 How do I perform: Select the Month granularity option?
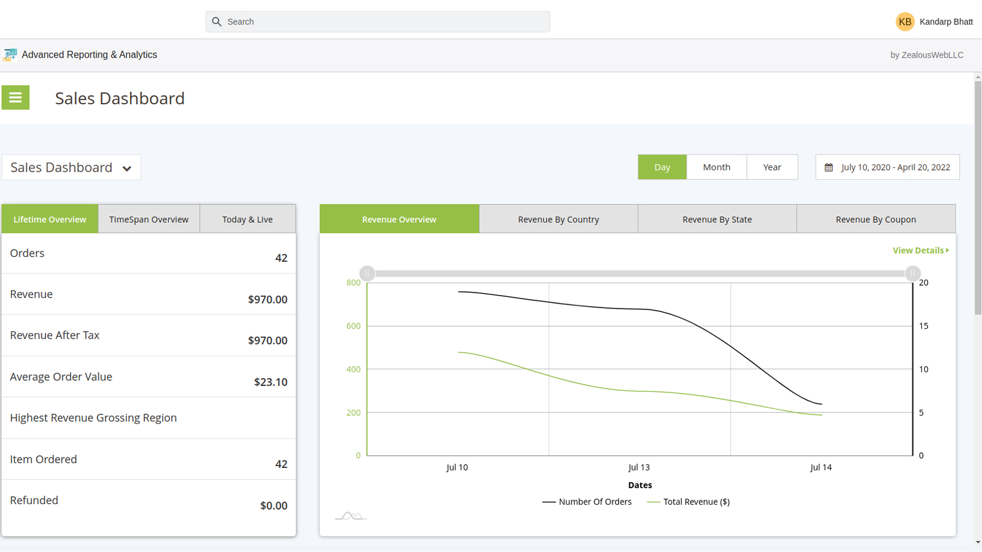coord(716,167)
